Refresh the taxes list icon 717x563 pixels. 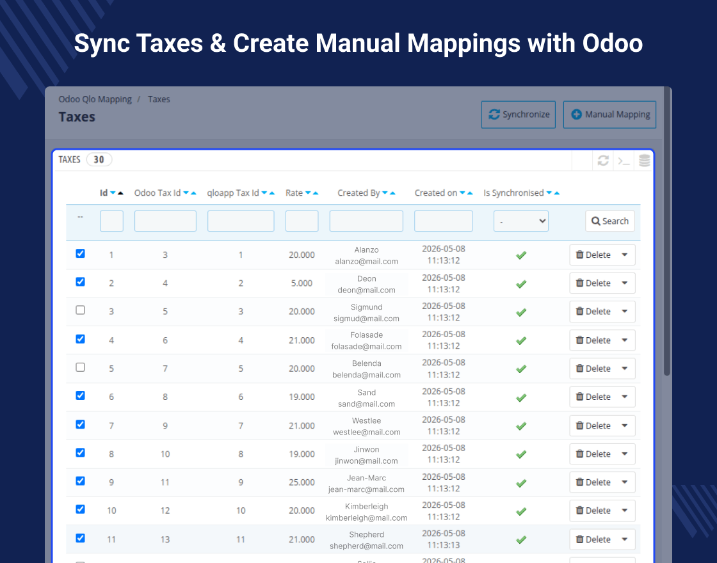click(x=603, y=161)
